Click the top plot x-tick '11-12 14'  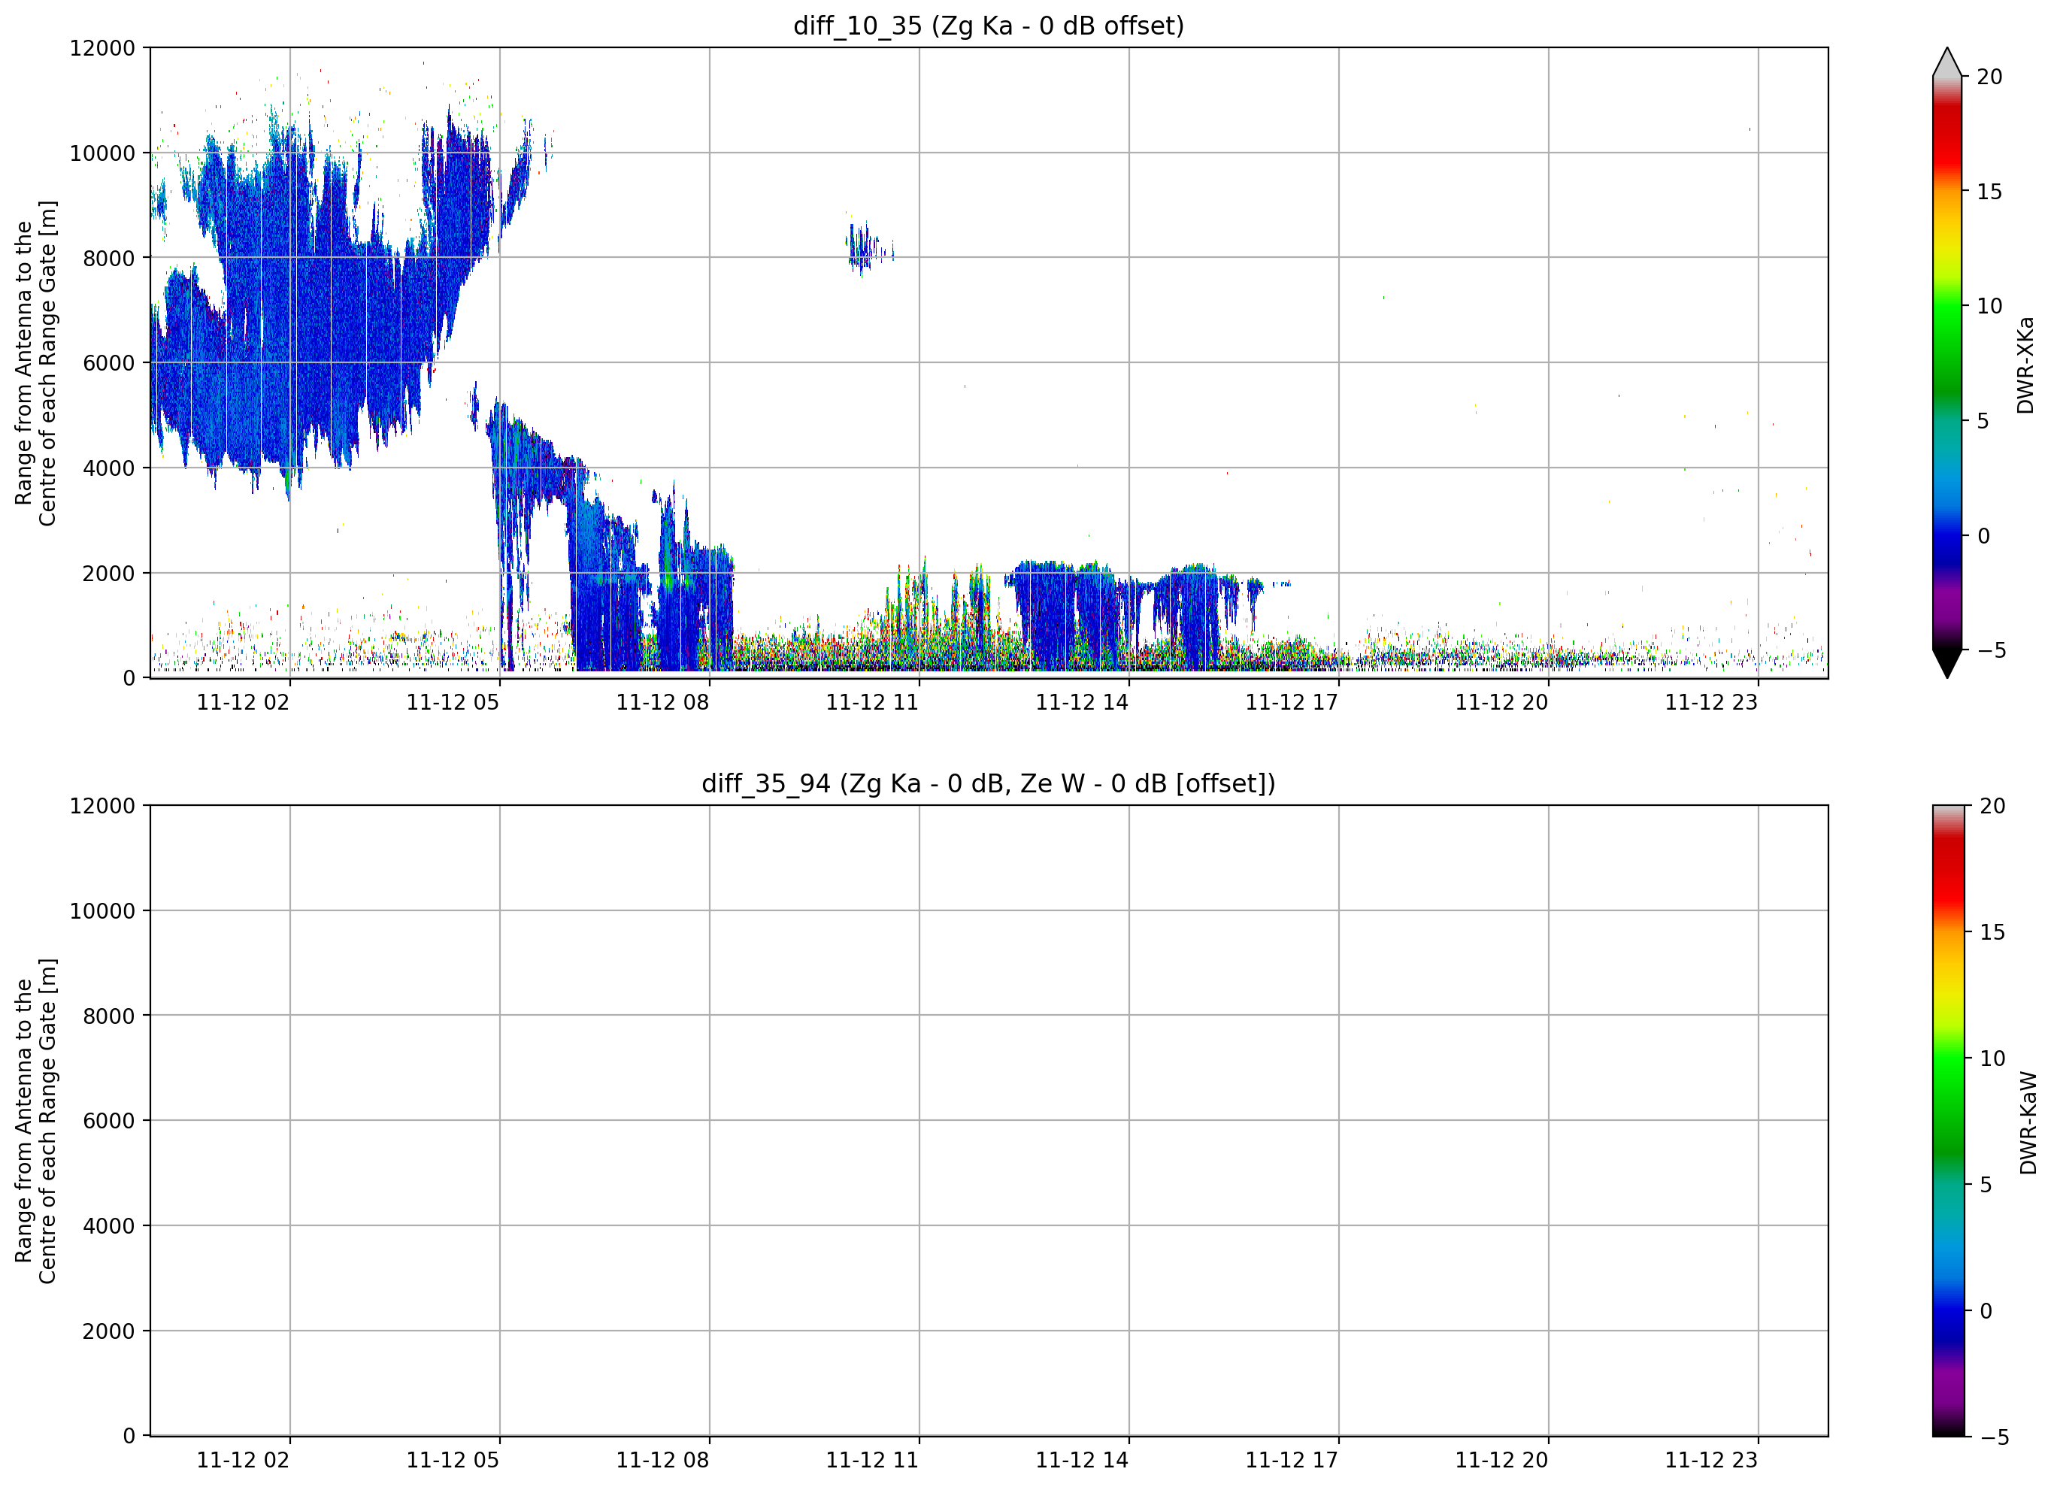[1082, 703]
